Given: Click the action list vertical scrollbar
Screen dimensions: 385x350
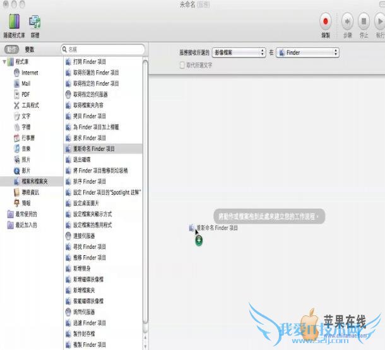Looking at the screenshot, I should [145, 191].
